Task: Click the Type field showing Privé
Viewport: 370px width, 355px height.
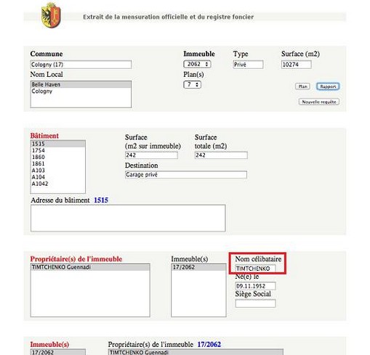Action: coord(248,65)
